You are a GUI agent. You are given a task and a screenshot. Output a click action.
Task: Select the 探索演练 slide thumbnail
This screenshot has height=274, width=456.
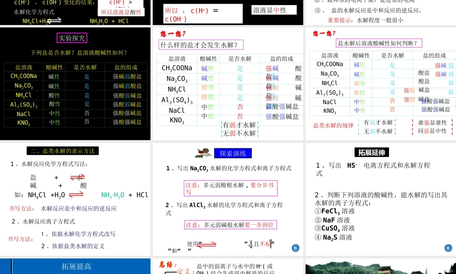(228, 199)
